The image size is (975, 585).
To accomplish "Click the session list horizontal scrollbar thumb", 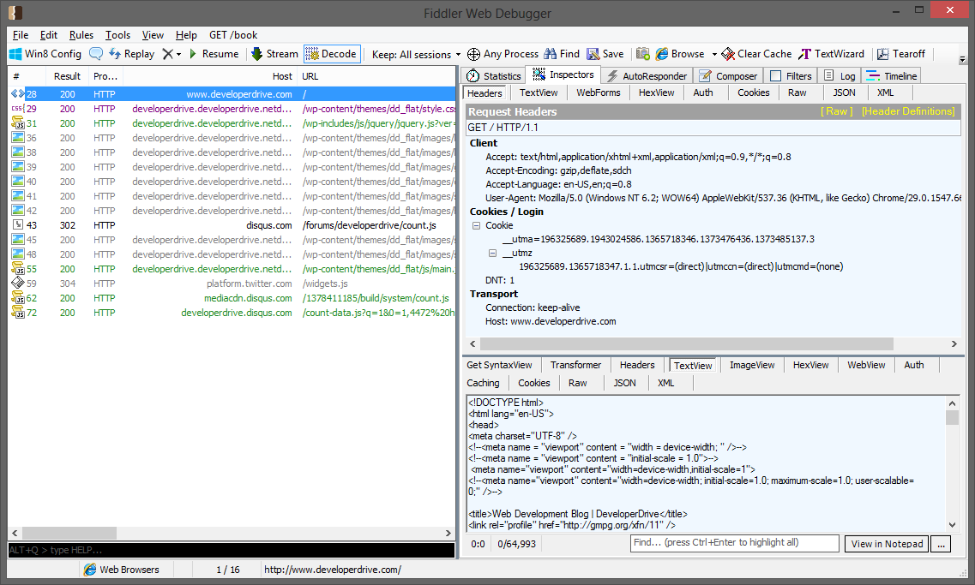I will (x=69, y=534).
